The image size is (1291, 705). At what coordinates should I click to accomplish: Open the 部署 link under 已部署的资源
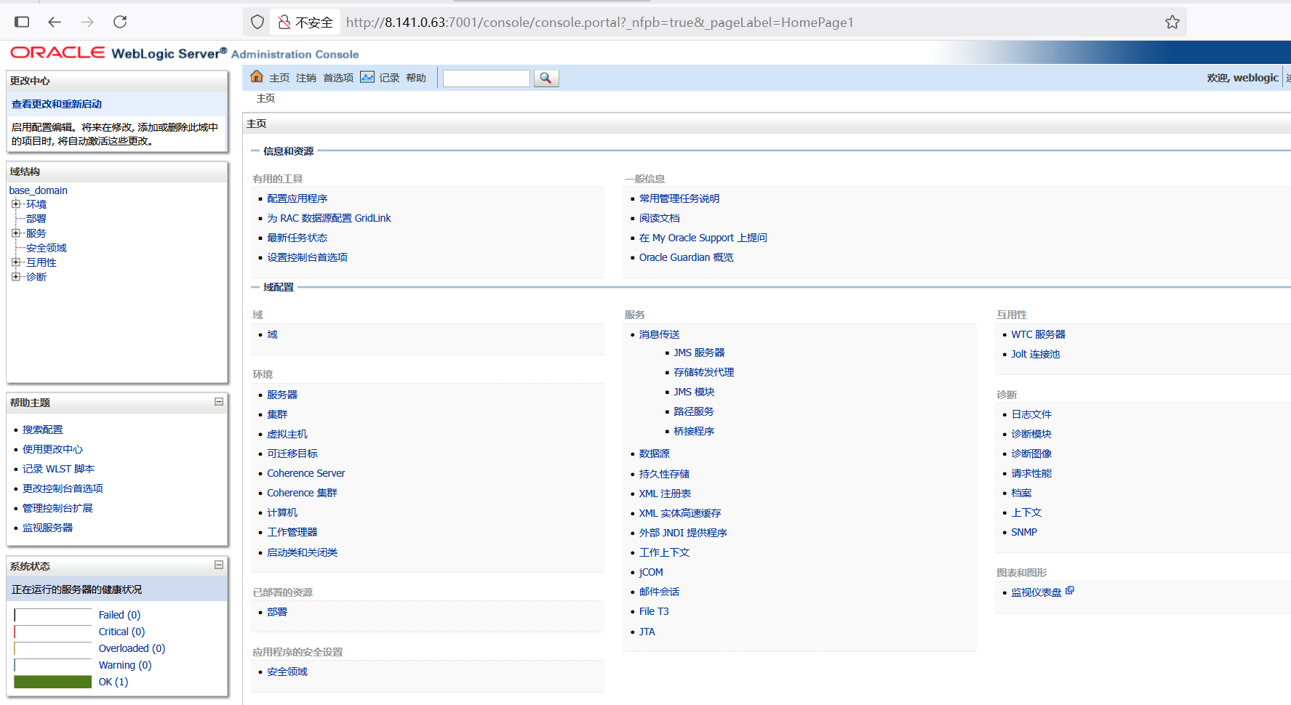click(x=277, y=612)
